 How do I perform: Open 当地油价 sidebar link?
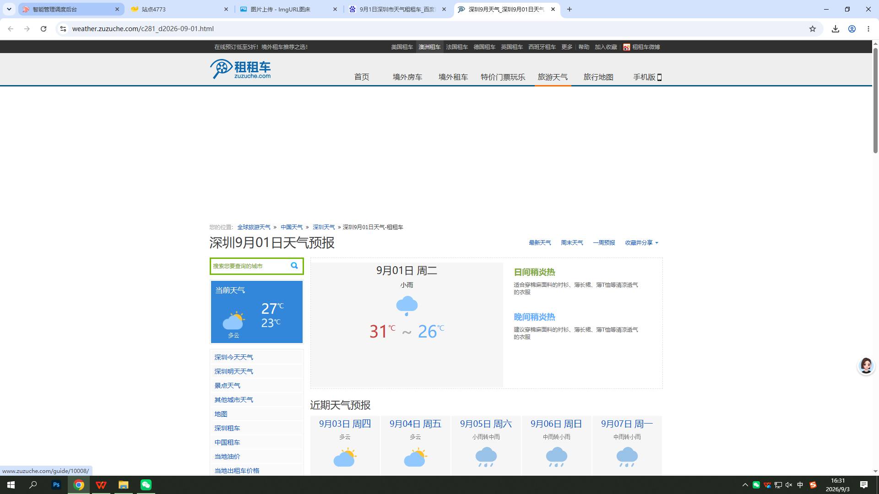pos(227,456)
